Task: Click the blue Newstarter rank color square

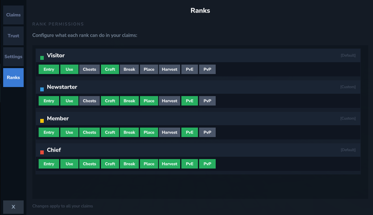Action: (x=42, y=89)
